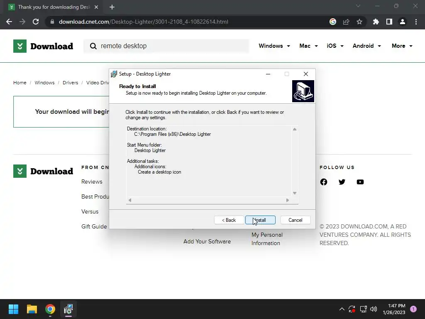Screen dimensions: 425x319
Task: Click right arrow of horizontal scrollbar
Action: pos(288,200)
